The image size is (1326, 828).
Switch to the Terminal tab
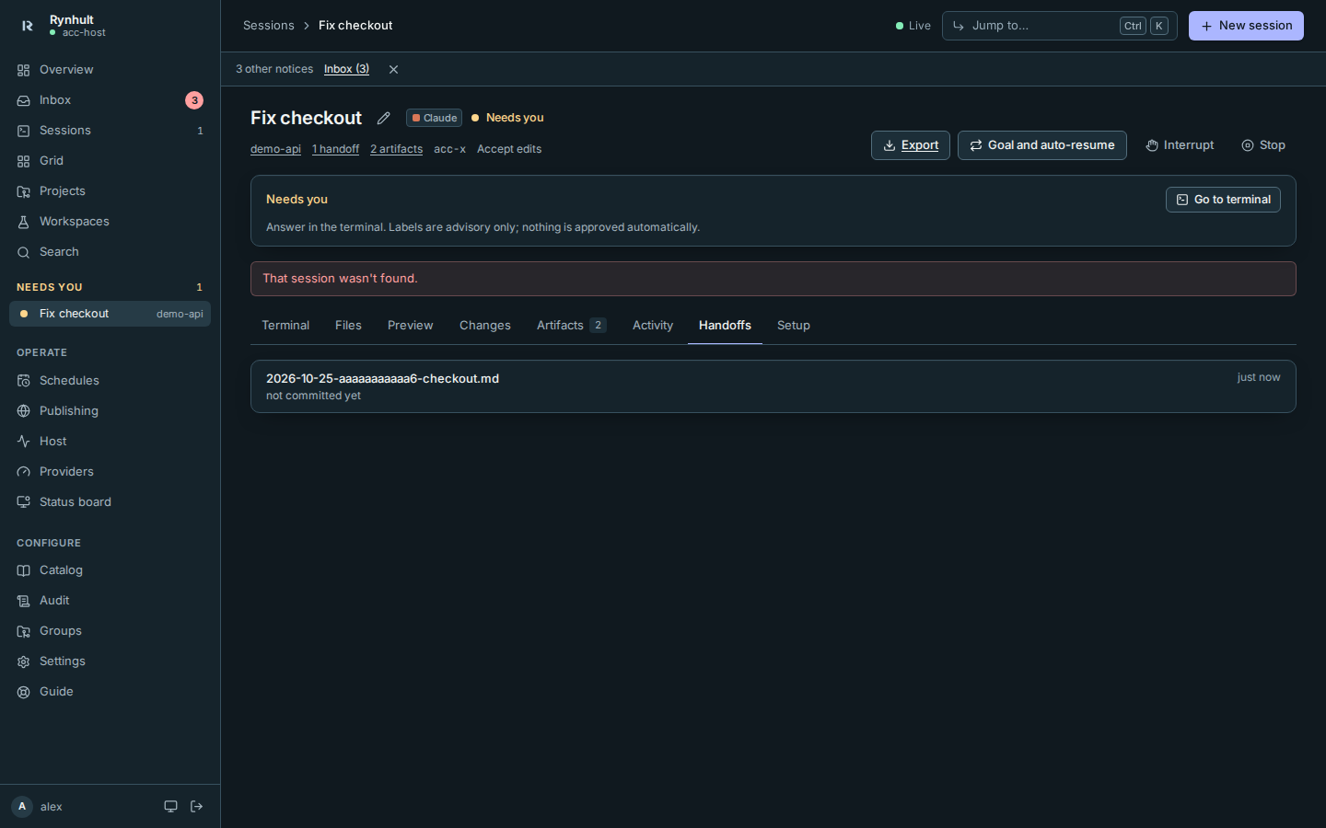tap(285, 326)
